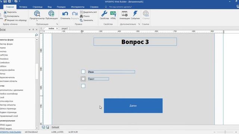Viewport: 239px width, 134px height.
Task: Click the first breakpoint icon left of Default
Action: click(x=43, y=127)
